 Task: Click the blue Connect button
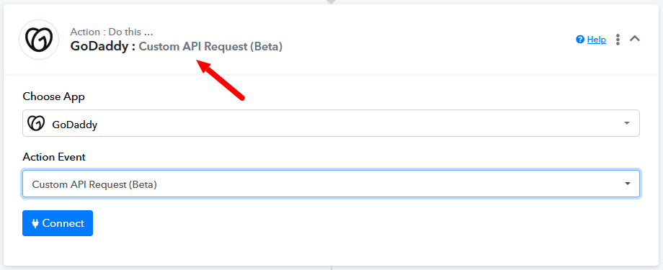coord(58,223)
